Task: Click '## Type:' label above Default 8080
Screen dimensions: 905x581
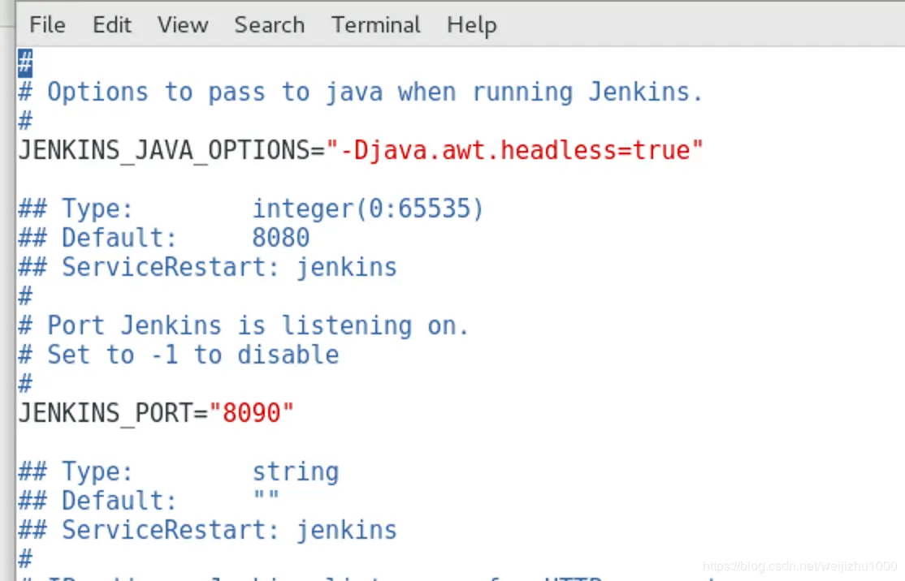Action: tap(76, 209)
